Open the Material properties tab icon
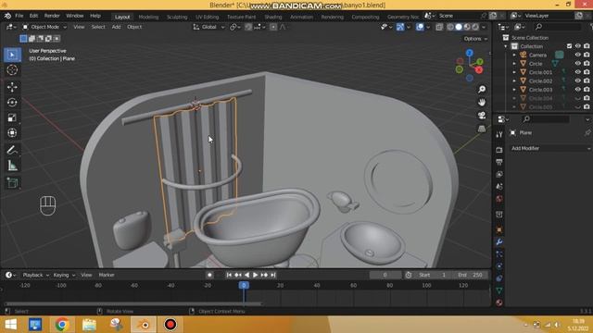 (x=499, y=302)
